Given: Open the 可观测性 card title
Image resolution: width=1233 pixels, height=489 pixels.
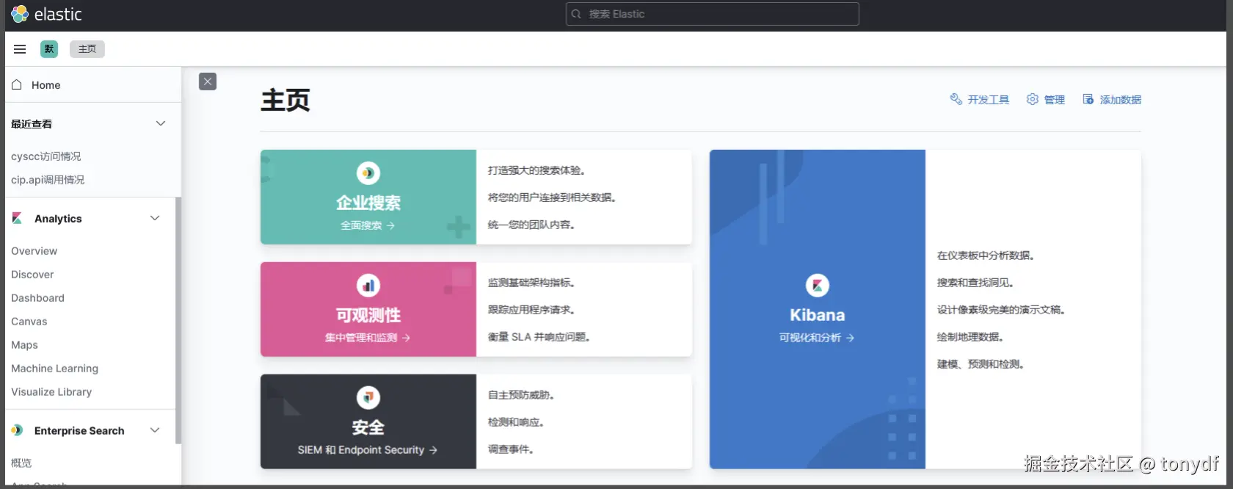Looking at the screenshot, I should click(368, 315).
